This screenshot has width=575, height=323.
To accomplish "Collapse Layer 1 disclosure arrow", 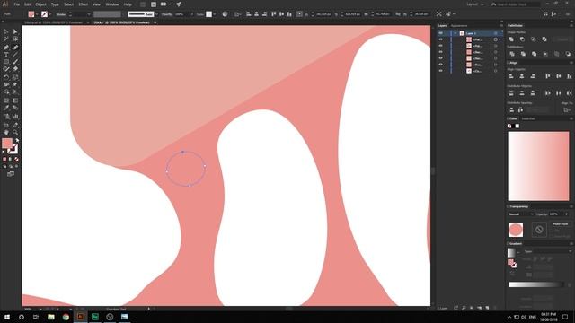I will click(456, 33).
